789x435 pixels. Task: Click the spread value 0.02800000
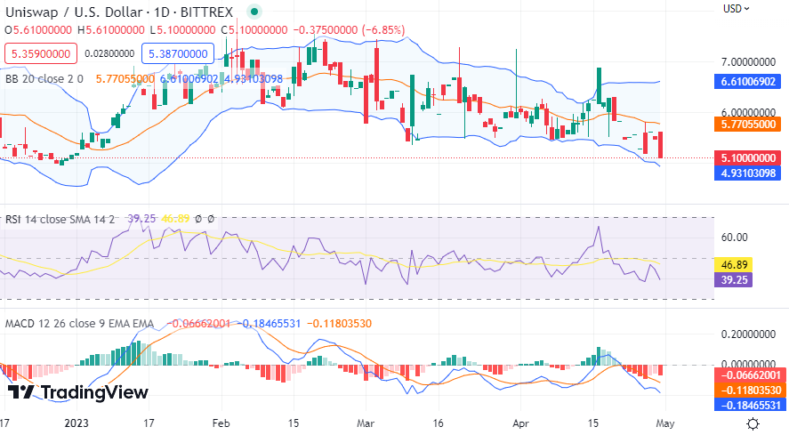click(x=109, y=54)
